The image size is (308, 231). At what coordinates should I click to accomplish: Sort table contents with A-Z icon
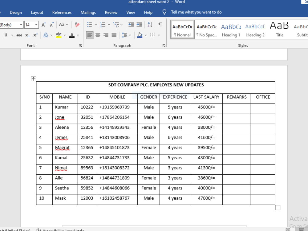(150, 25)
